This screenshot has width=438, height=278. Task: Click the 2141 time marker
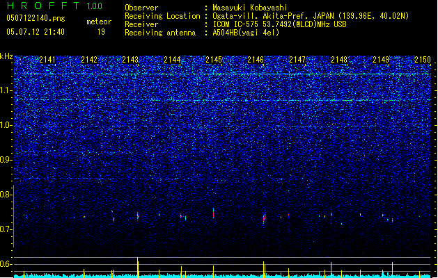click(47, 60)
